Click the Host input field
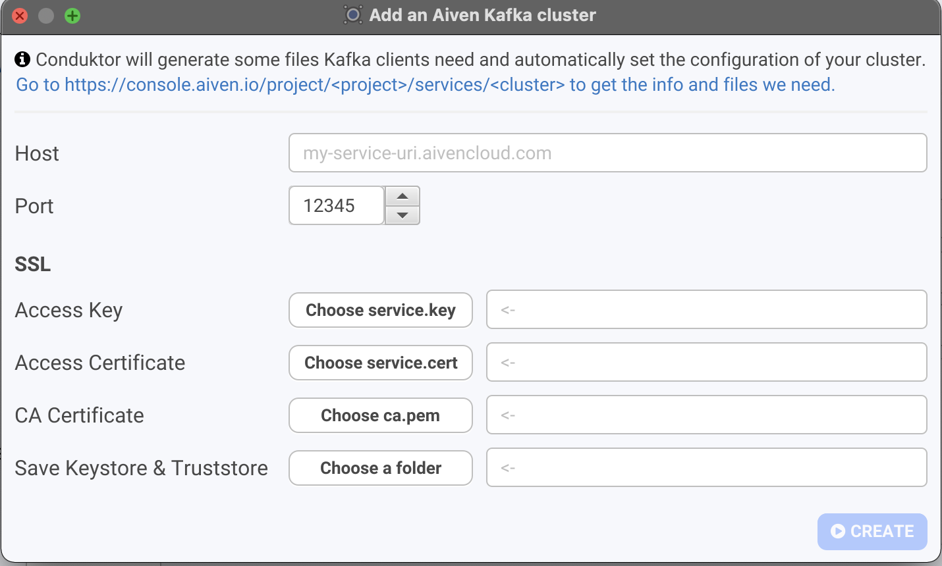 click(x=607, y=153)
